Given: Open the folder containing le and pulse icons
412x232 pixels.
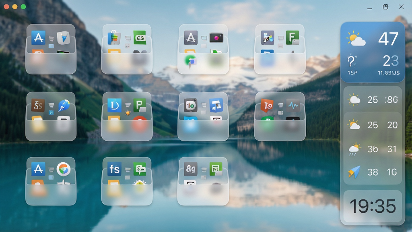Looking at the screenshot, I should pos(280,116).
